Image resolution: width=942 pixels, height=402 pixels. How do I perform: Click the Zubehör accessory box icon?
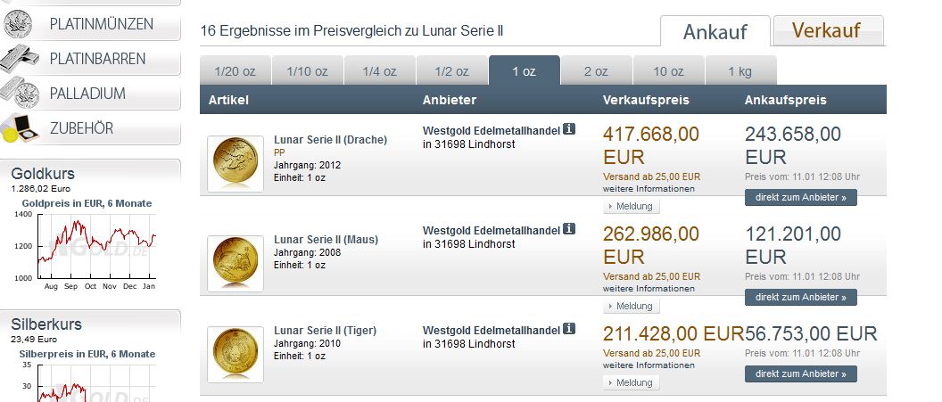coord(19,128)
